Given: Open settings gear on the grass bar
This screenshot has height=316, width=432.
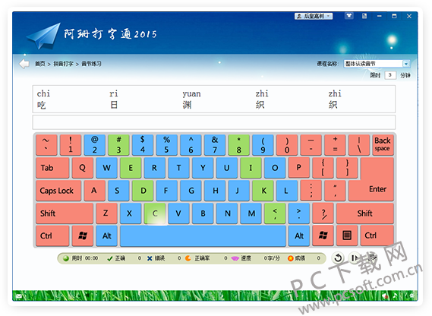Looking at the screenshot, I should (412, 295).
